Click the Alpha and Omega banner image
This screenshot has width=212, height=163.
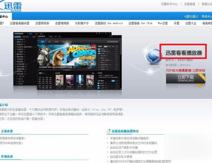67,56
